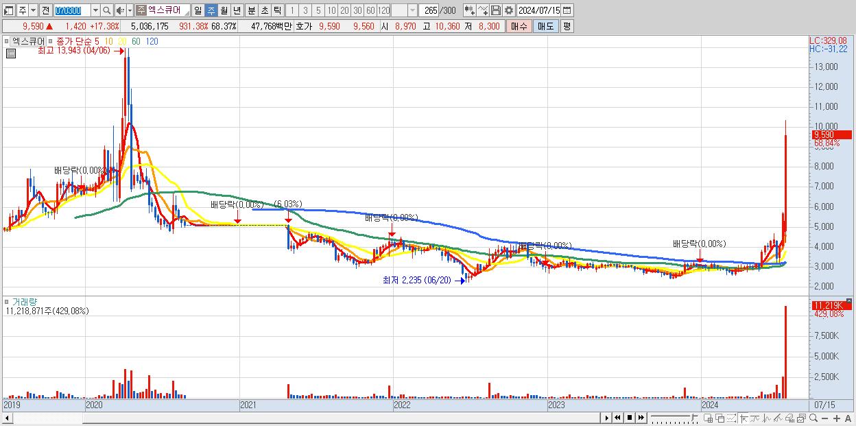Viewport: 856px width, 426px height.
Task: Click the zoom magnifier icon at bottom
Action: pyautogui.click(x=813, y=418)
